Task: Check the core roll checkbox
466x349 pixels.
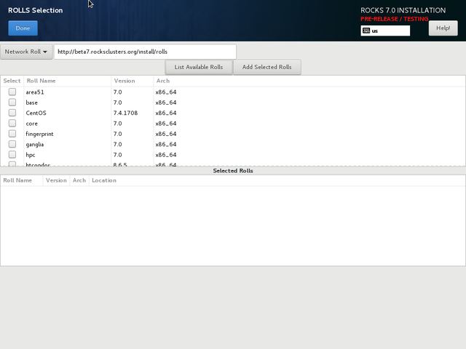Action: tap(12, 124)
